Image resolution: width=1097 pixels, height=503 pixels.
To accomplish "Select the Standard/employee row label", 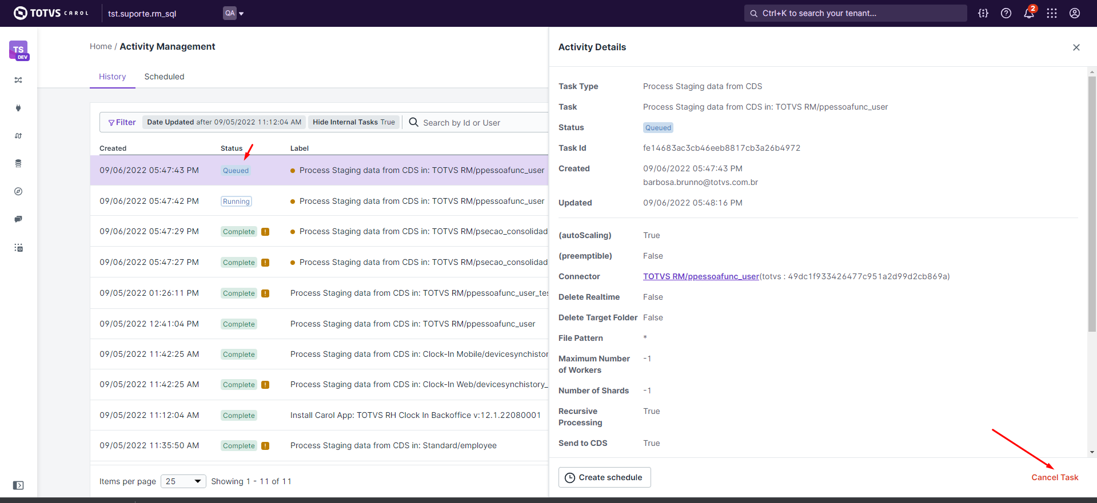I will point(393,445).
